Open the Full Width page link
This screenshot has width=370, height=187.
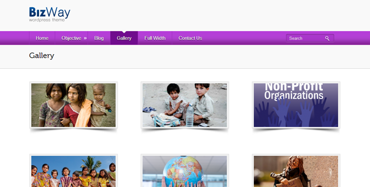155,38
